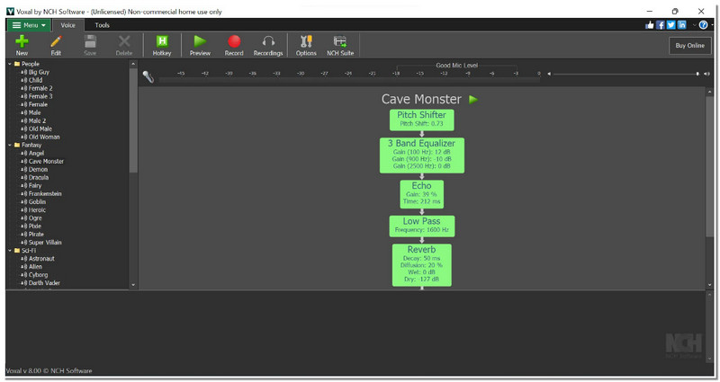Select the Fairy voice

(35, 186)
